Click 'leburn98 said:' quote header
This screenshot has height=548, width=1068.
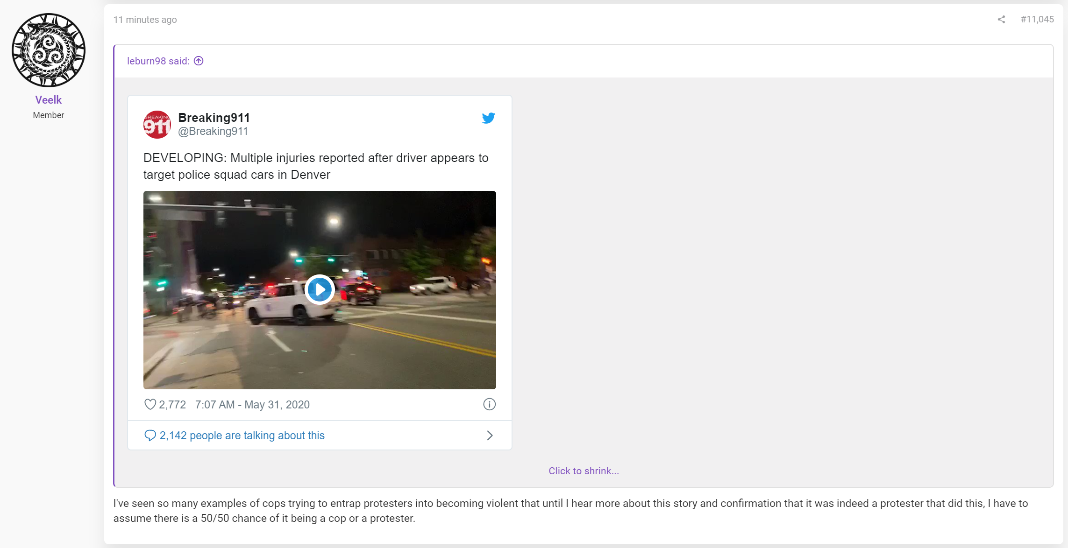[x=158, y=61]
